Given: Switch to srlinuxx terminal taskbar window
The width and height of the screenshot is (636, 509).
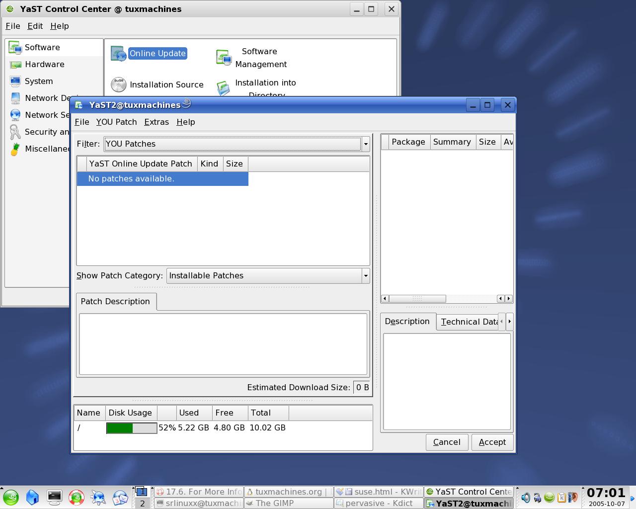Looking at the screenshot, I should click(x=199, y=503).
